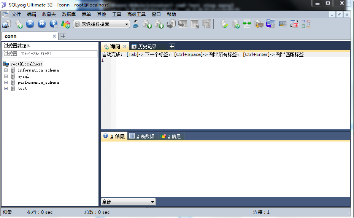Close the conn connection tab
The width and height of the screenshot is (354, 218).
[x=54, y=36]
